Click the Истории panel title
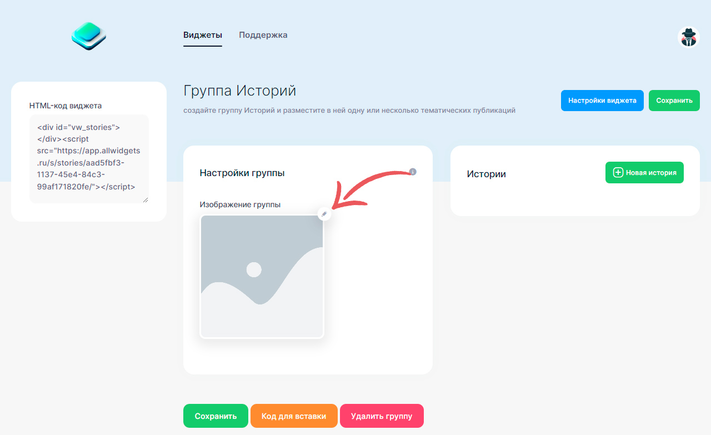 tap(487, 174)
